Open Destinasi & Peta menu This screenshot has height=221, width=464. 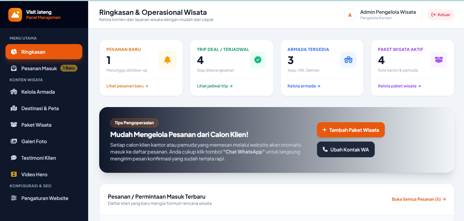point(44,108)
